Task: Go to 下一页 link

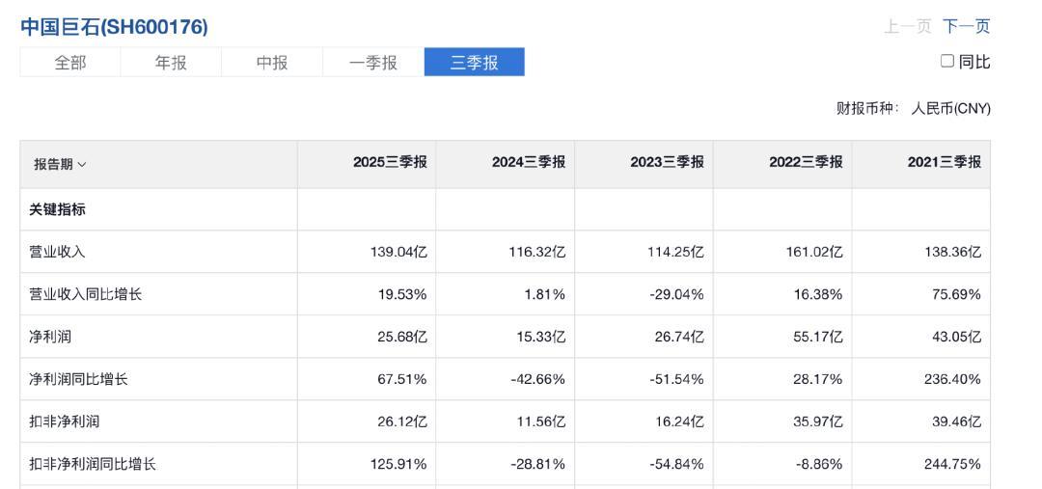Action: point(966,27)
